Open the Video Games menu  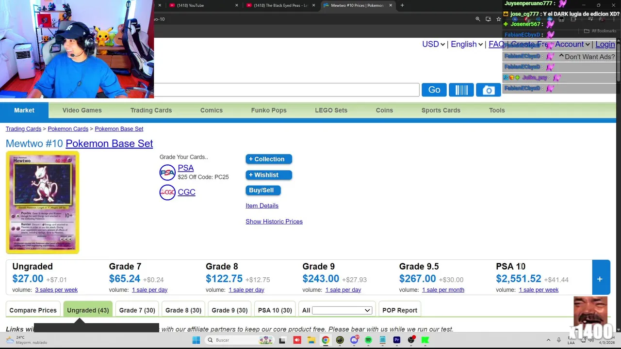click(x=82, y=110)
